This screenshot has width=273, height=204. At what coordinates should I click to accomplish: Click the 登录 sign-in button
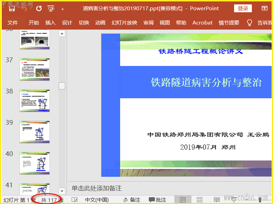click(243, 8)
